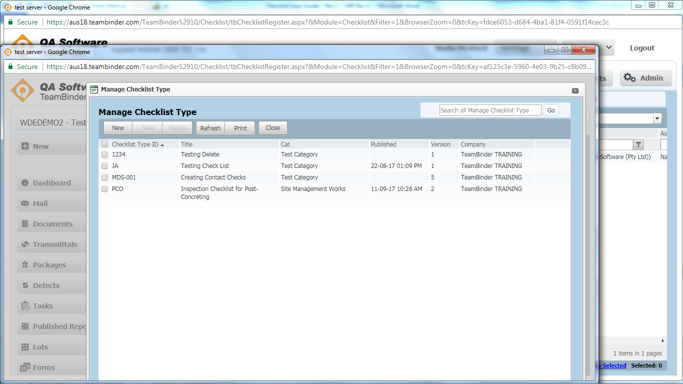Click the "Creating Contact Checks" title
The height and width of the screenshot is (384, 683).
pos(213,177)
